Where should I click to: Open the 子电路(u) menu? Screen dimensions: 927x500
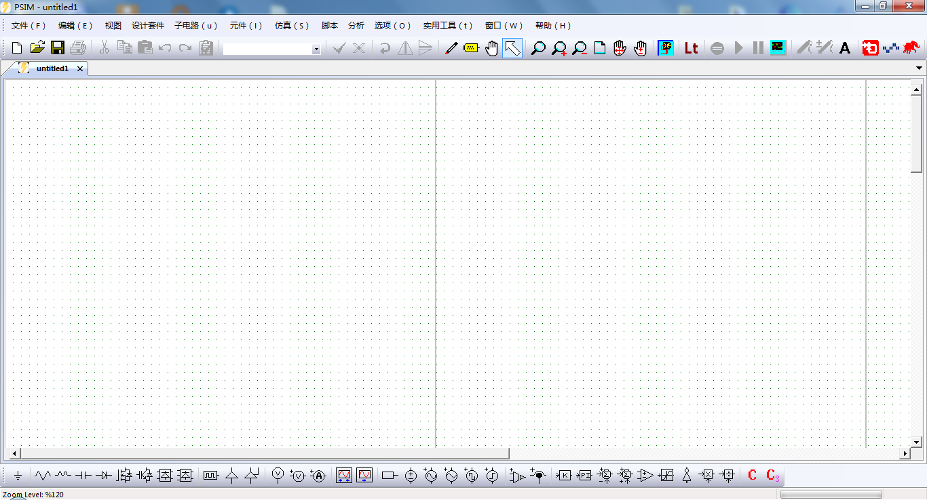tap(196, 26)
